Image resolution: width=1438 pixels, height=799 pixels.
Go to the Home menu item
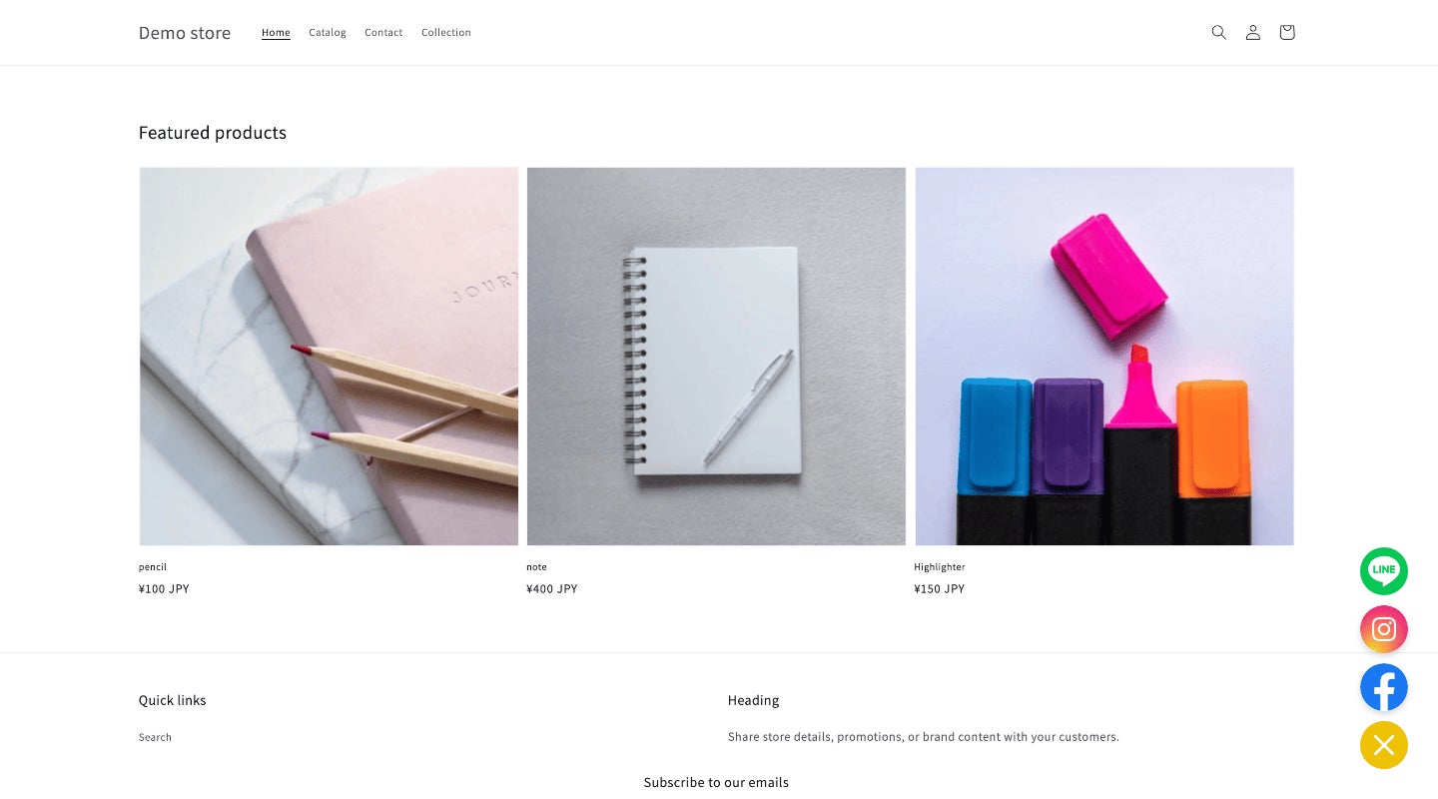pos(276,33)
